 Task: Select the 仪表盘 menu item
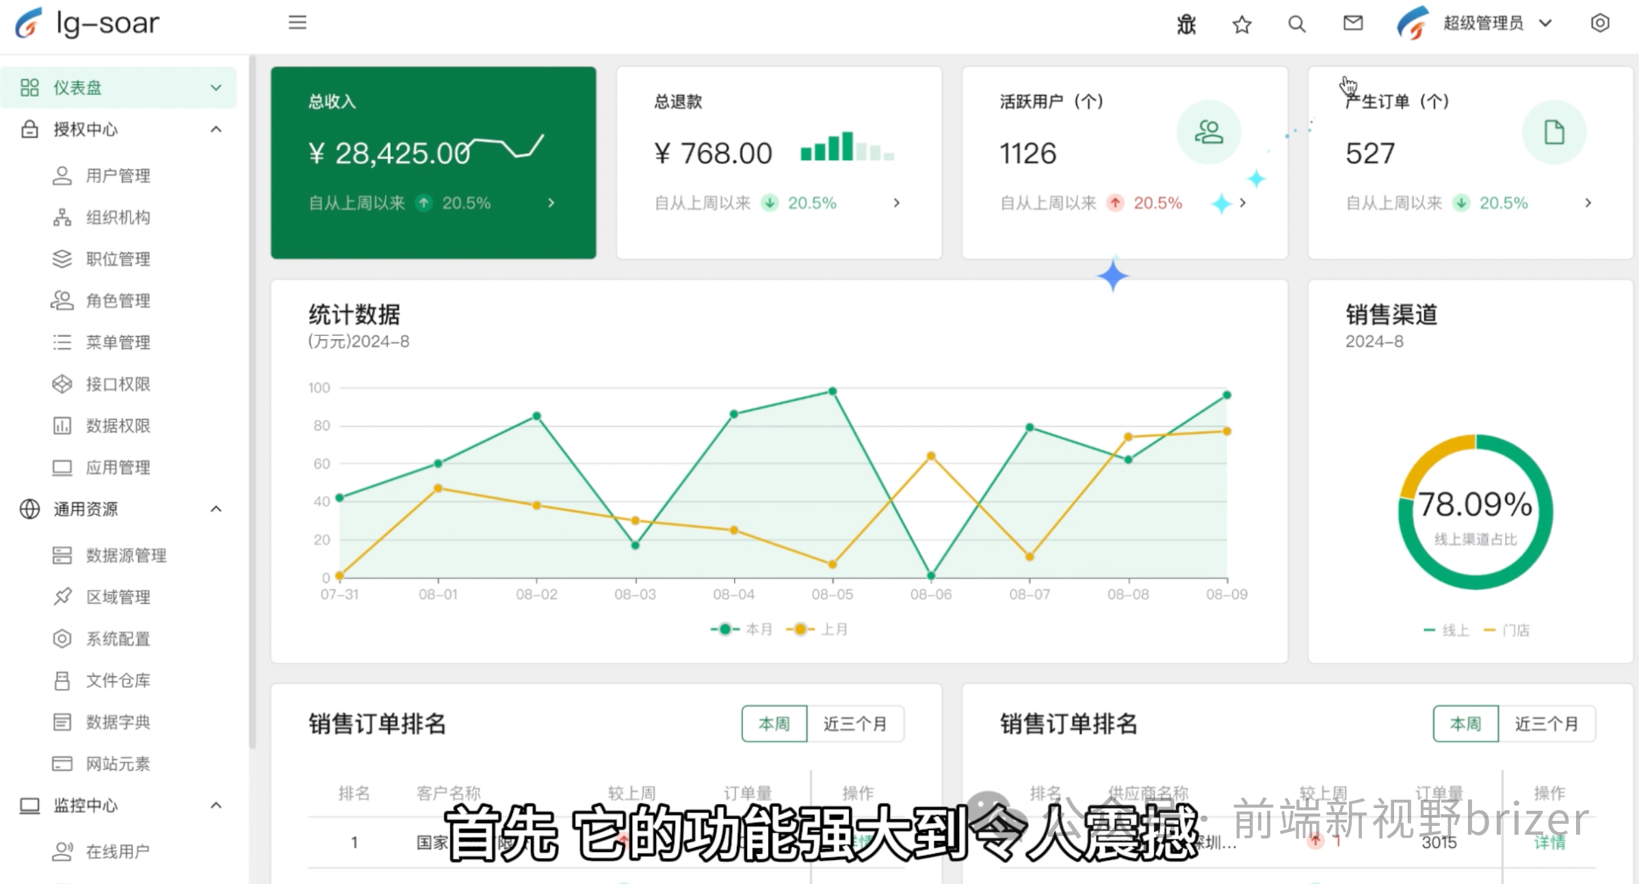pos(118,88)
